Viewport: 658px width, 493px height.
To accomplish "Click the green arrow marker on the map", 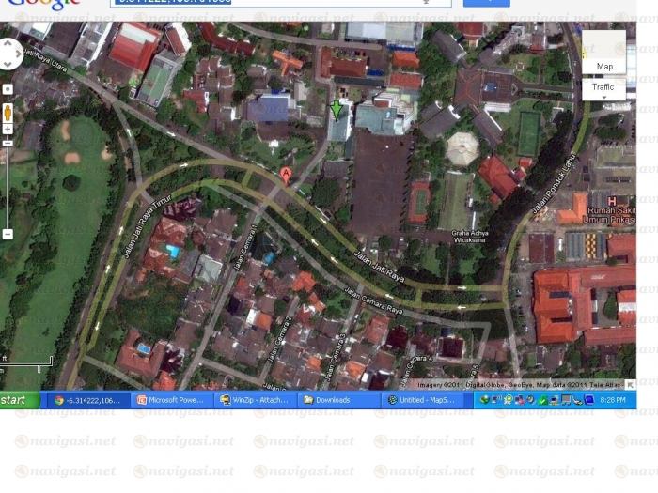I will pyautogui.click(x=337, y=109).
